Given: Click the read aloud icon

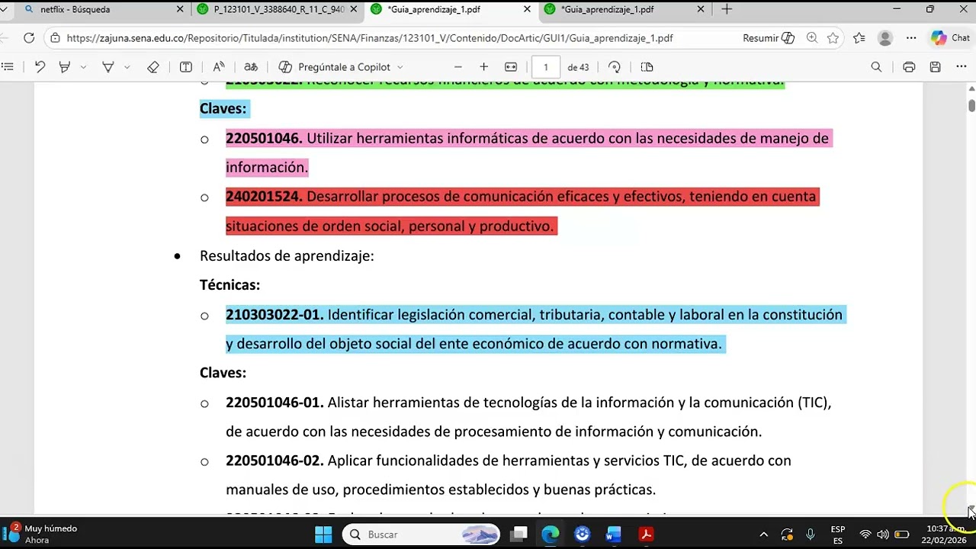Looking at the screenshot, I should pos(218,67).
